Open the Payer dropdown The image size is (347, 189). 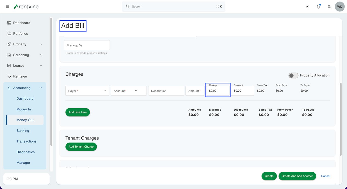pos(87,91)
